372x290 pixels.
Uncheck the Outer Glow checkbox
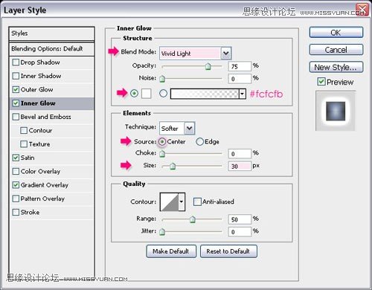tap(16, 89)
